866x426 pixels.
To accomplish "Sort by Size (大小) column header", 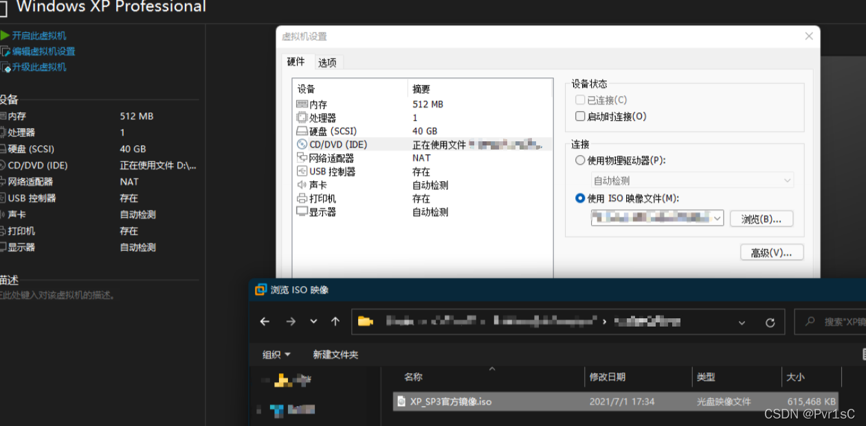I will [x=795, y=377].
